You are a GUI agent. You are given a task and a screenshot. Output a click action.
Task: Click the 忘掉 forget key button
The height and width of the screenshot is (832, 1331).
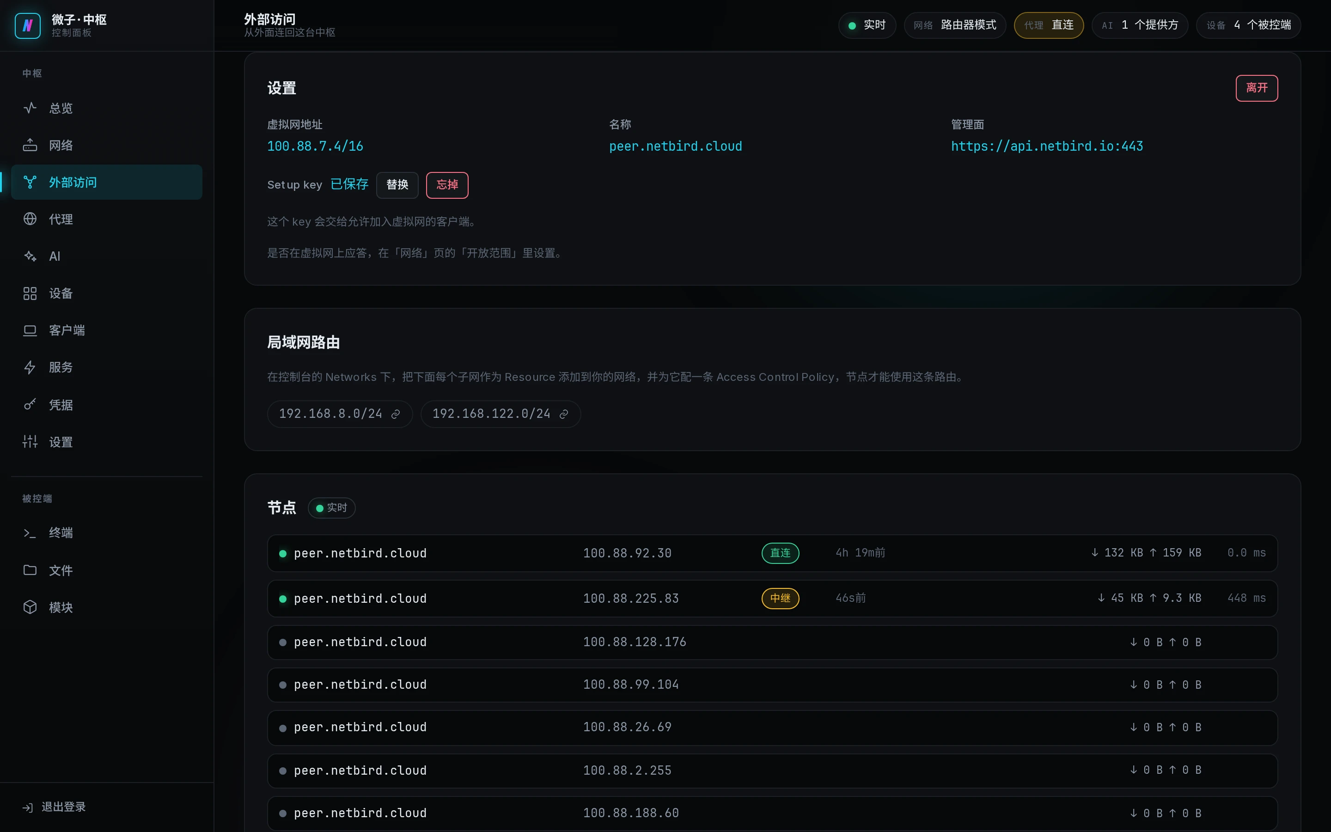click(x=447, y=185)
